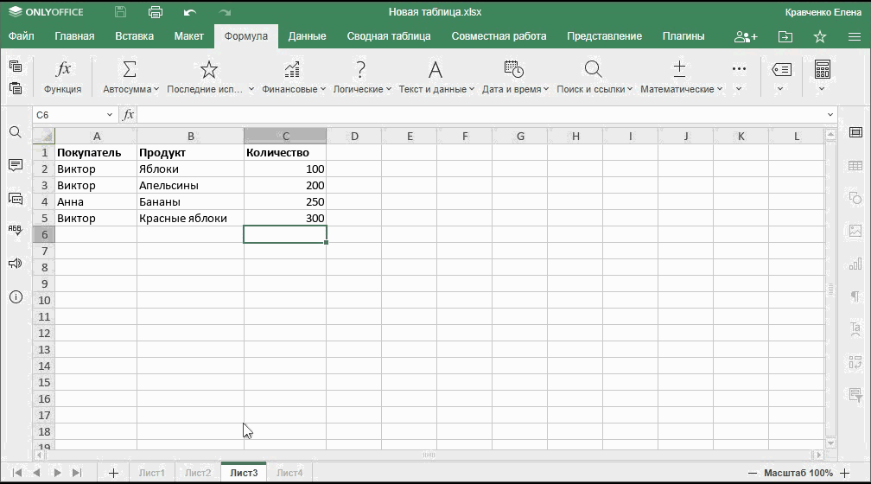The width and height of the screenshot is (871, 484).
Task: Switch to the Макет tab
Action: (x=189, y=36)
